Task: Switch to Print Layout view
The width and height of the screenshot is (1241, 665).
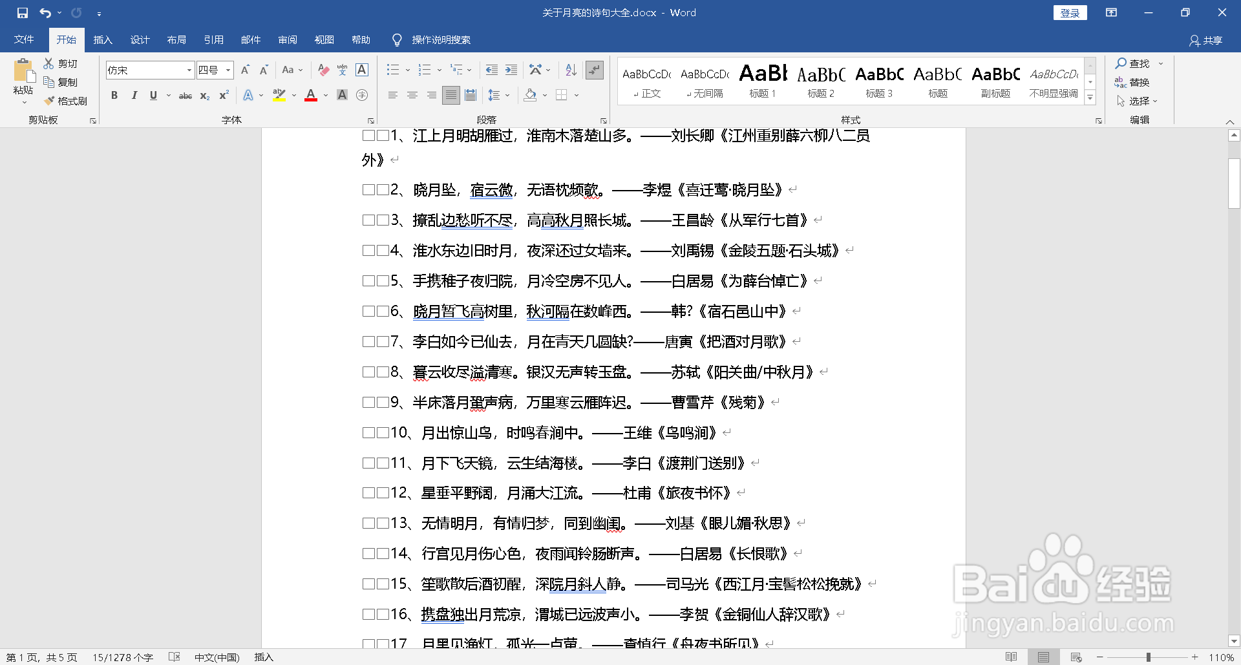Action: [x=1043, y=657]
